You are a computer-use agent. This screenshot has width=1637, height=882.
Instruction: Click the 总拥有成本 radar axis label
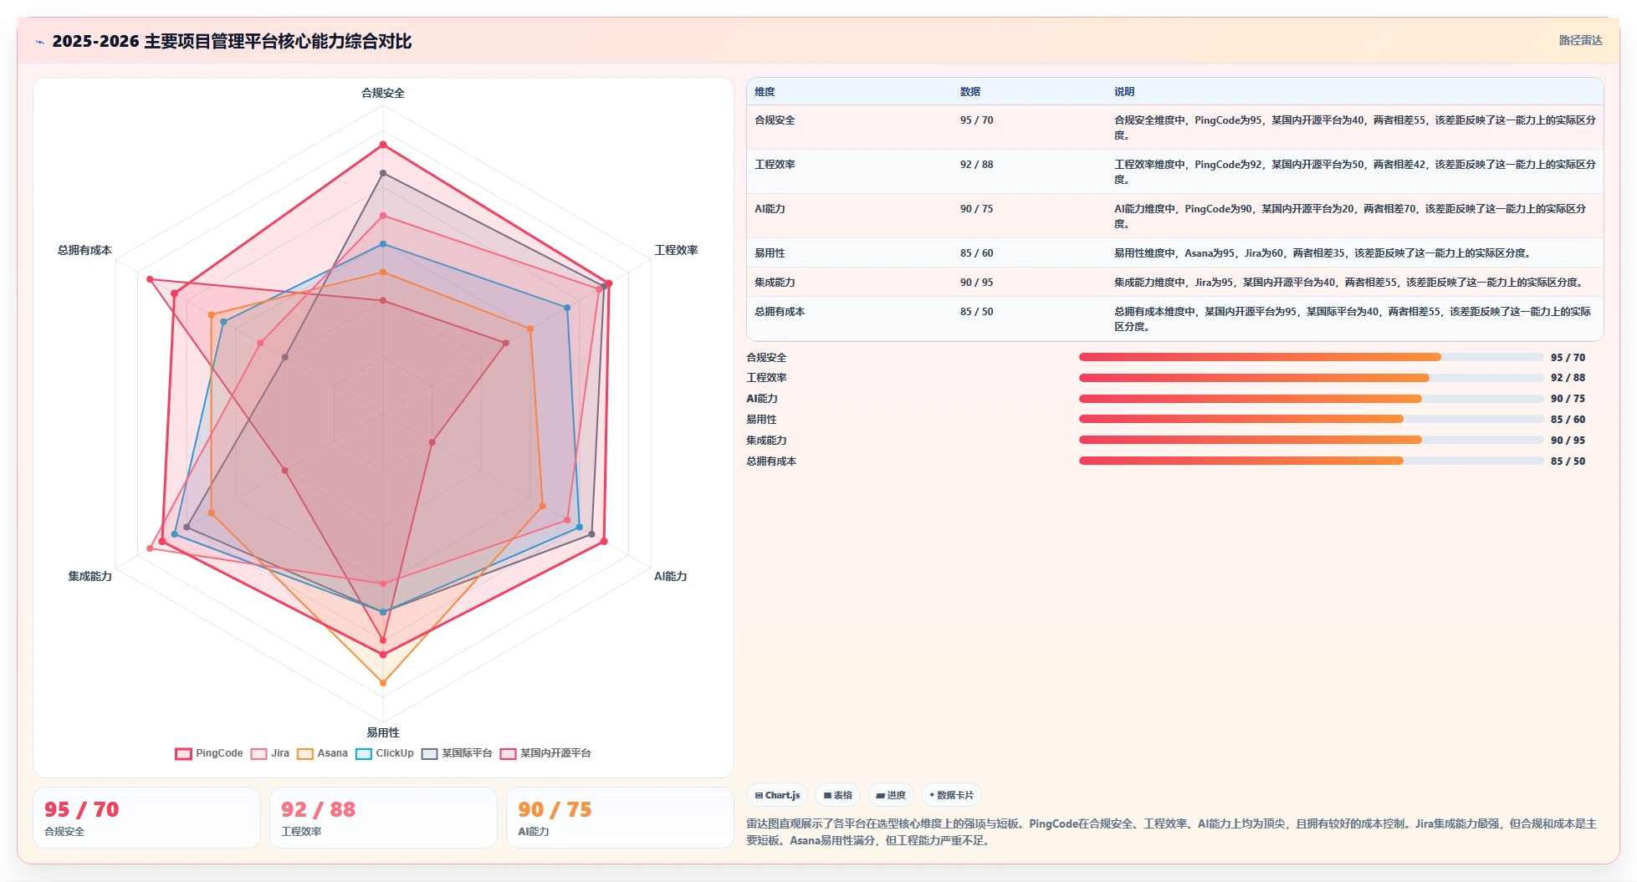84,250
